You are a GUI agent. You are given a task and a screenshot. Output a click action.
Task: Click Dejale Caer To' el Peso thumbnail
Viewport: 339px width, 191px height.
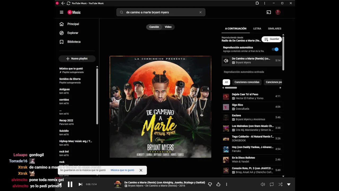point(226,96)
